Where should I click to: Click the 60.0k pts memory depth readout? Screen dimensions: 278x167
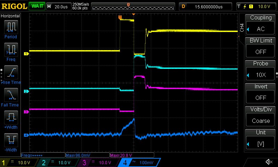pos(80,8)
